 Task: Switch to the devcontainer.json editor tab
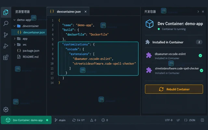68,12
